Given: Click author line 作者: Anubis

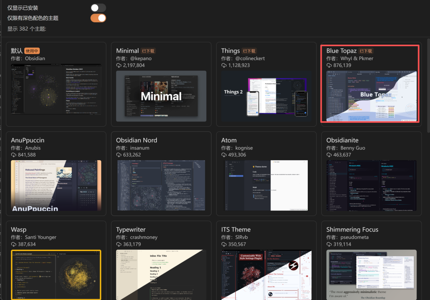Looking at the screenshot, I should point(26,148).
